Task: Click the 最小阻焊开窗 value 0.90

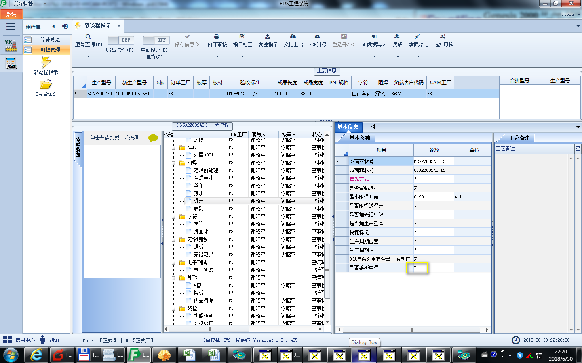Action: coord(434,197)
